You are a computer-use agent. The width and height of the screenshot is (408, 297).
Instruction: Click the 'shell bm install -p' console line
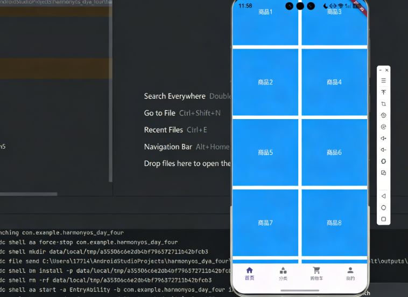coord(115,271)
